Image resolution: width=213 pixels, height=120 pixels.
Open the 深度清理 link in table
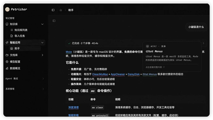[73, 107]
